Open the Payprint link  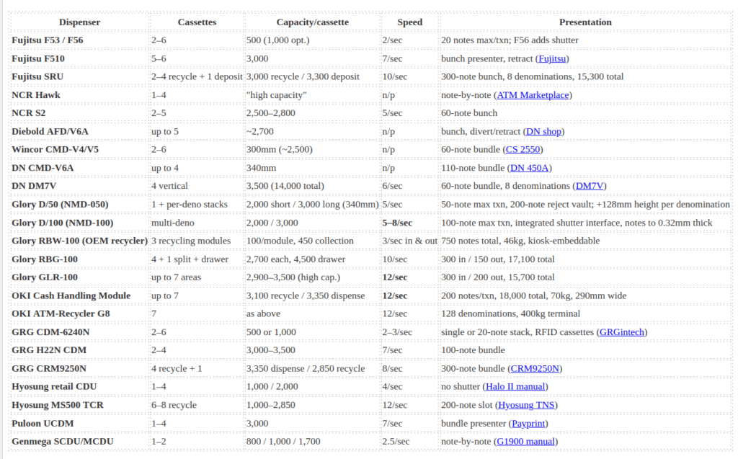[528, 423]
